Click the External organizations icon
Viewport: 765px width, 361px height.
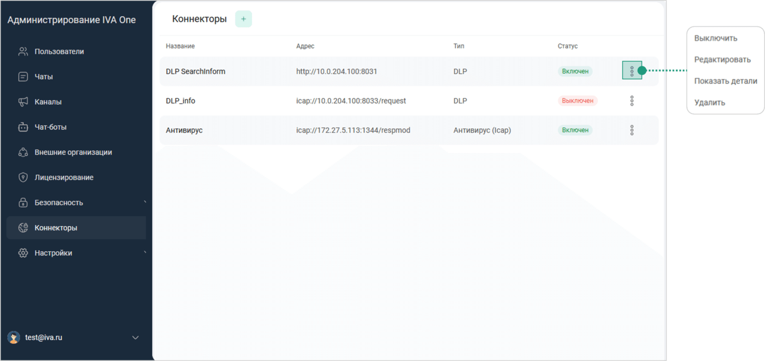(23, 152)
